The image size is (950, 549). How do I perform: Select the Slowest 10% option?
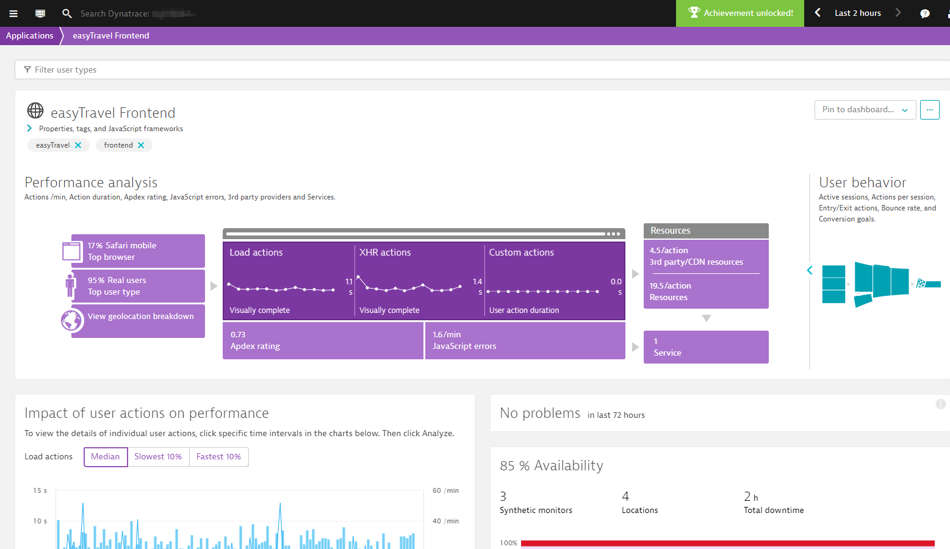tap(158, 457)
